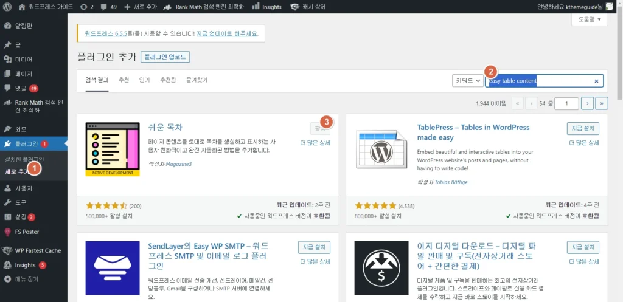Screen dimensions: 623x302
Task: Clear the search field with the x
Action: pyautogui.click(x=596, y=81)
